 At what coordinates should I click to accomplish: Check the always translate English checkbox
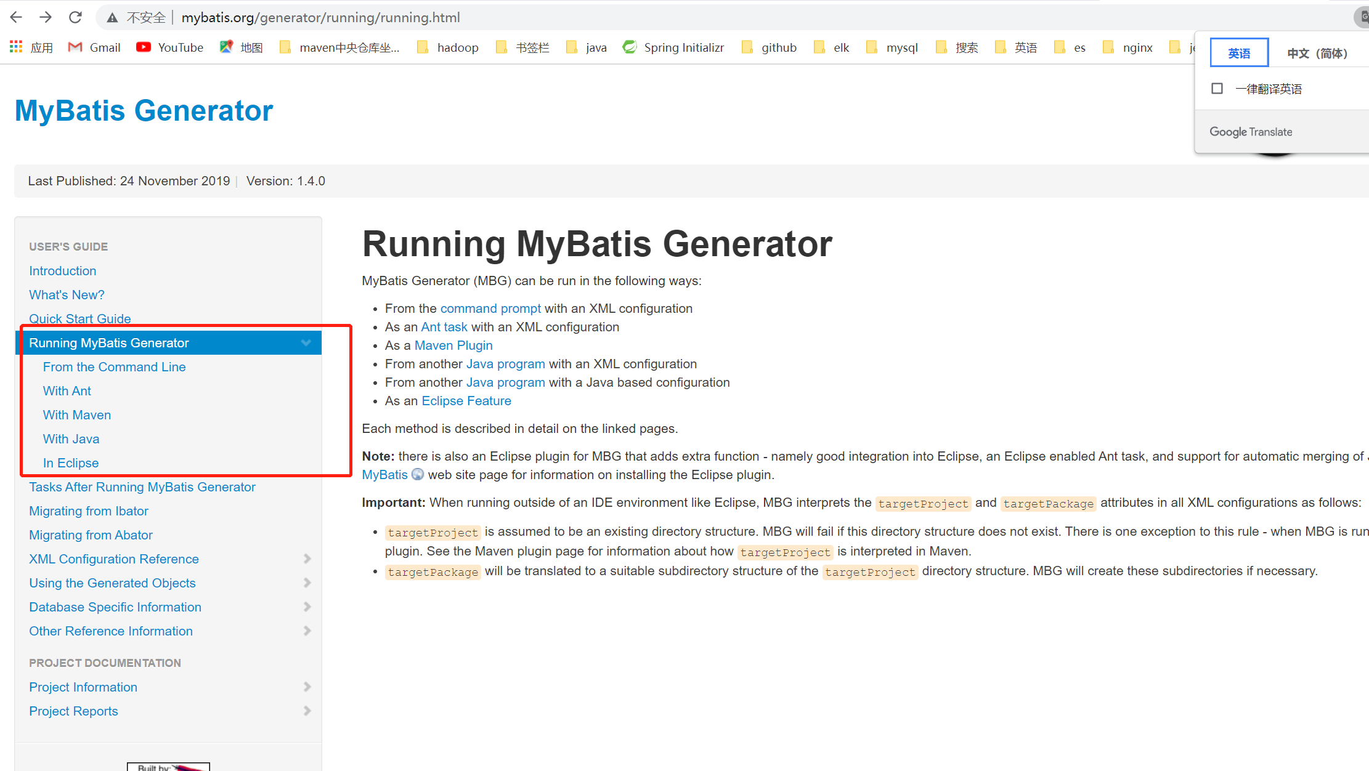[x=1217, y=89]
